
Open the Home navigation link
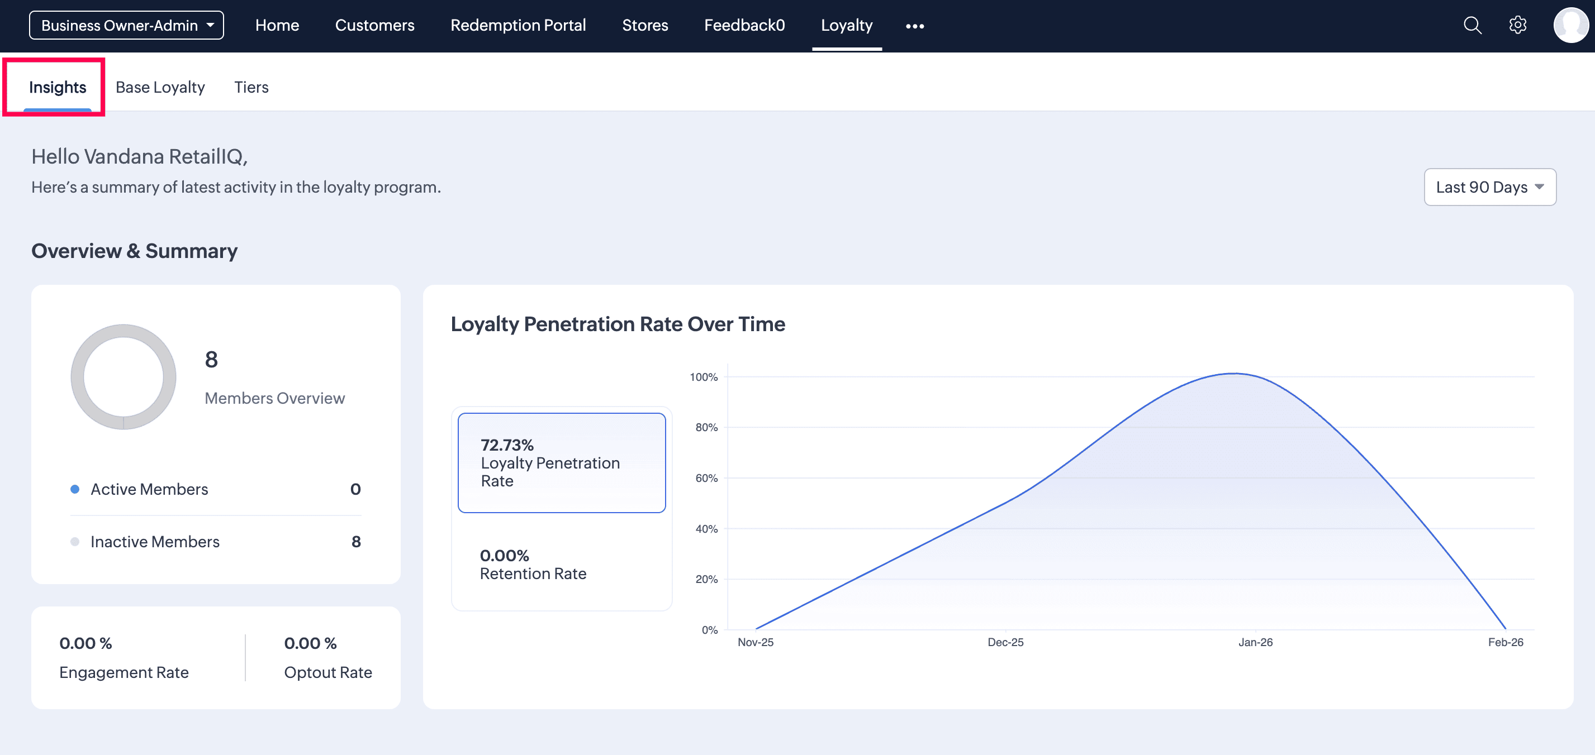[x=277, y=25]
